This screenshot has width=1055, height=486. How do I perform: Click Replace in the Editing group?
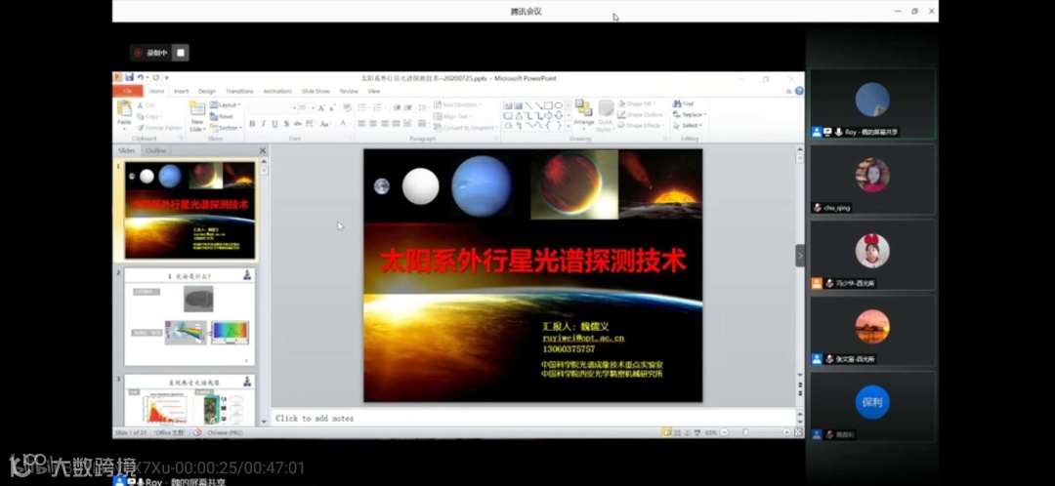(689, 115)
